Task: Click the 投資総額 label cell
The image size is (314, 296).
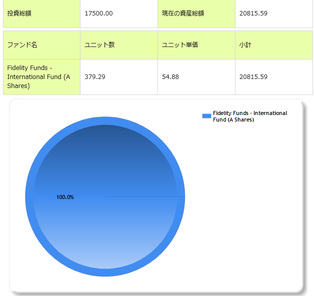Action: (19, 13)
